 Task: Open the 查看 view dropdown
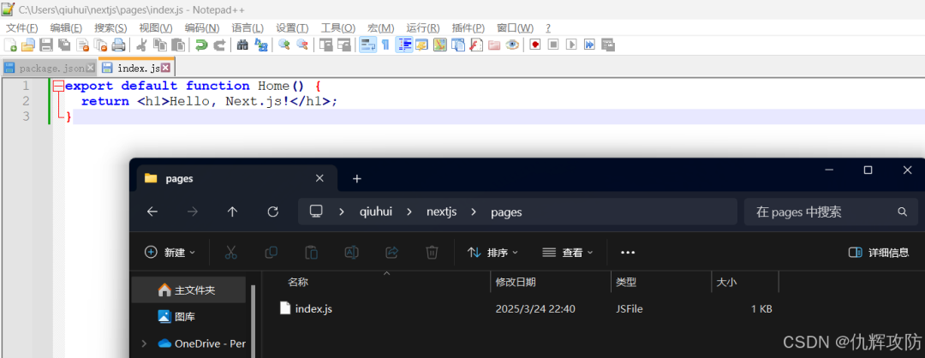tap(568, 253)
